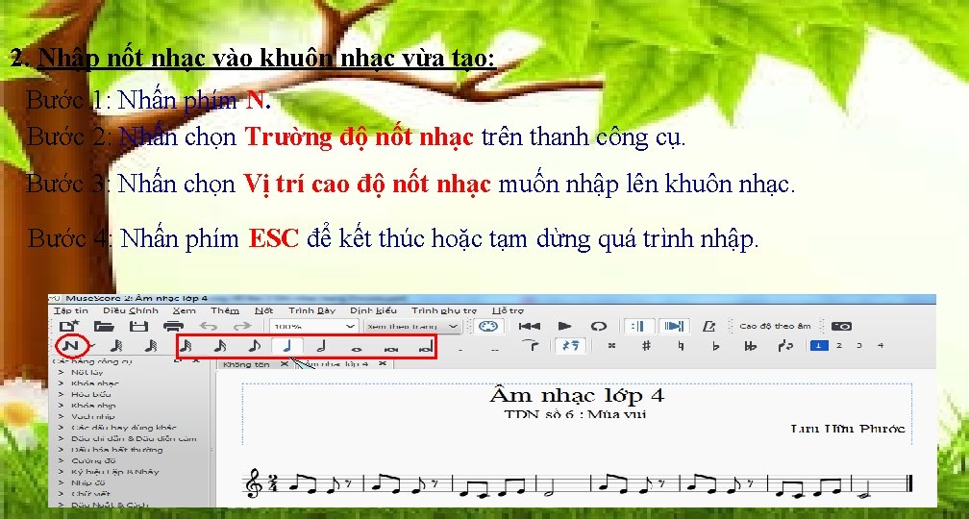Screen dimensions: 969x519
Task: Toggle play repeats button
Action: [639, 326]
